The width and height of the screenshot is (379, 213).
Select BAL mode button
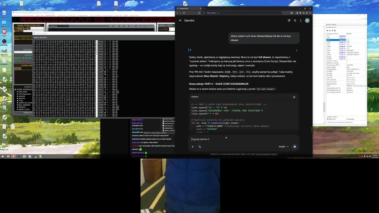point(21,61)
